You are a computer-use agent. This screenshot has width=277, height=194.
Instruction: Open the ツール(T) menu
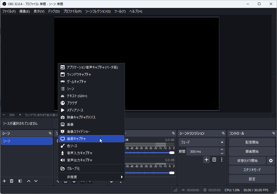[x=120, y=11]
